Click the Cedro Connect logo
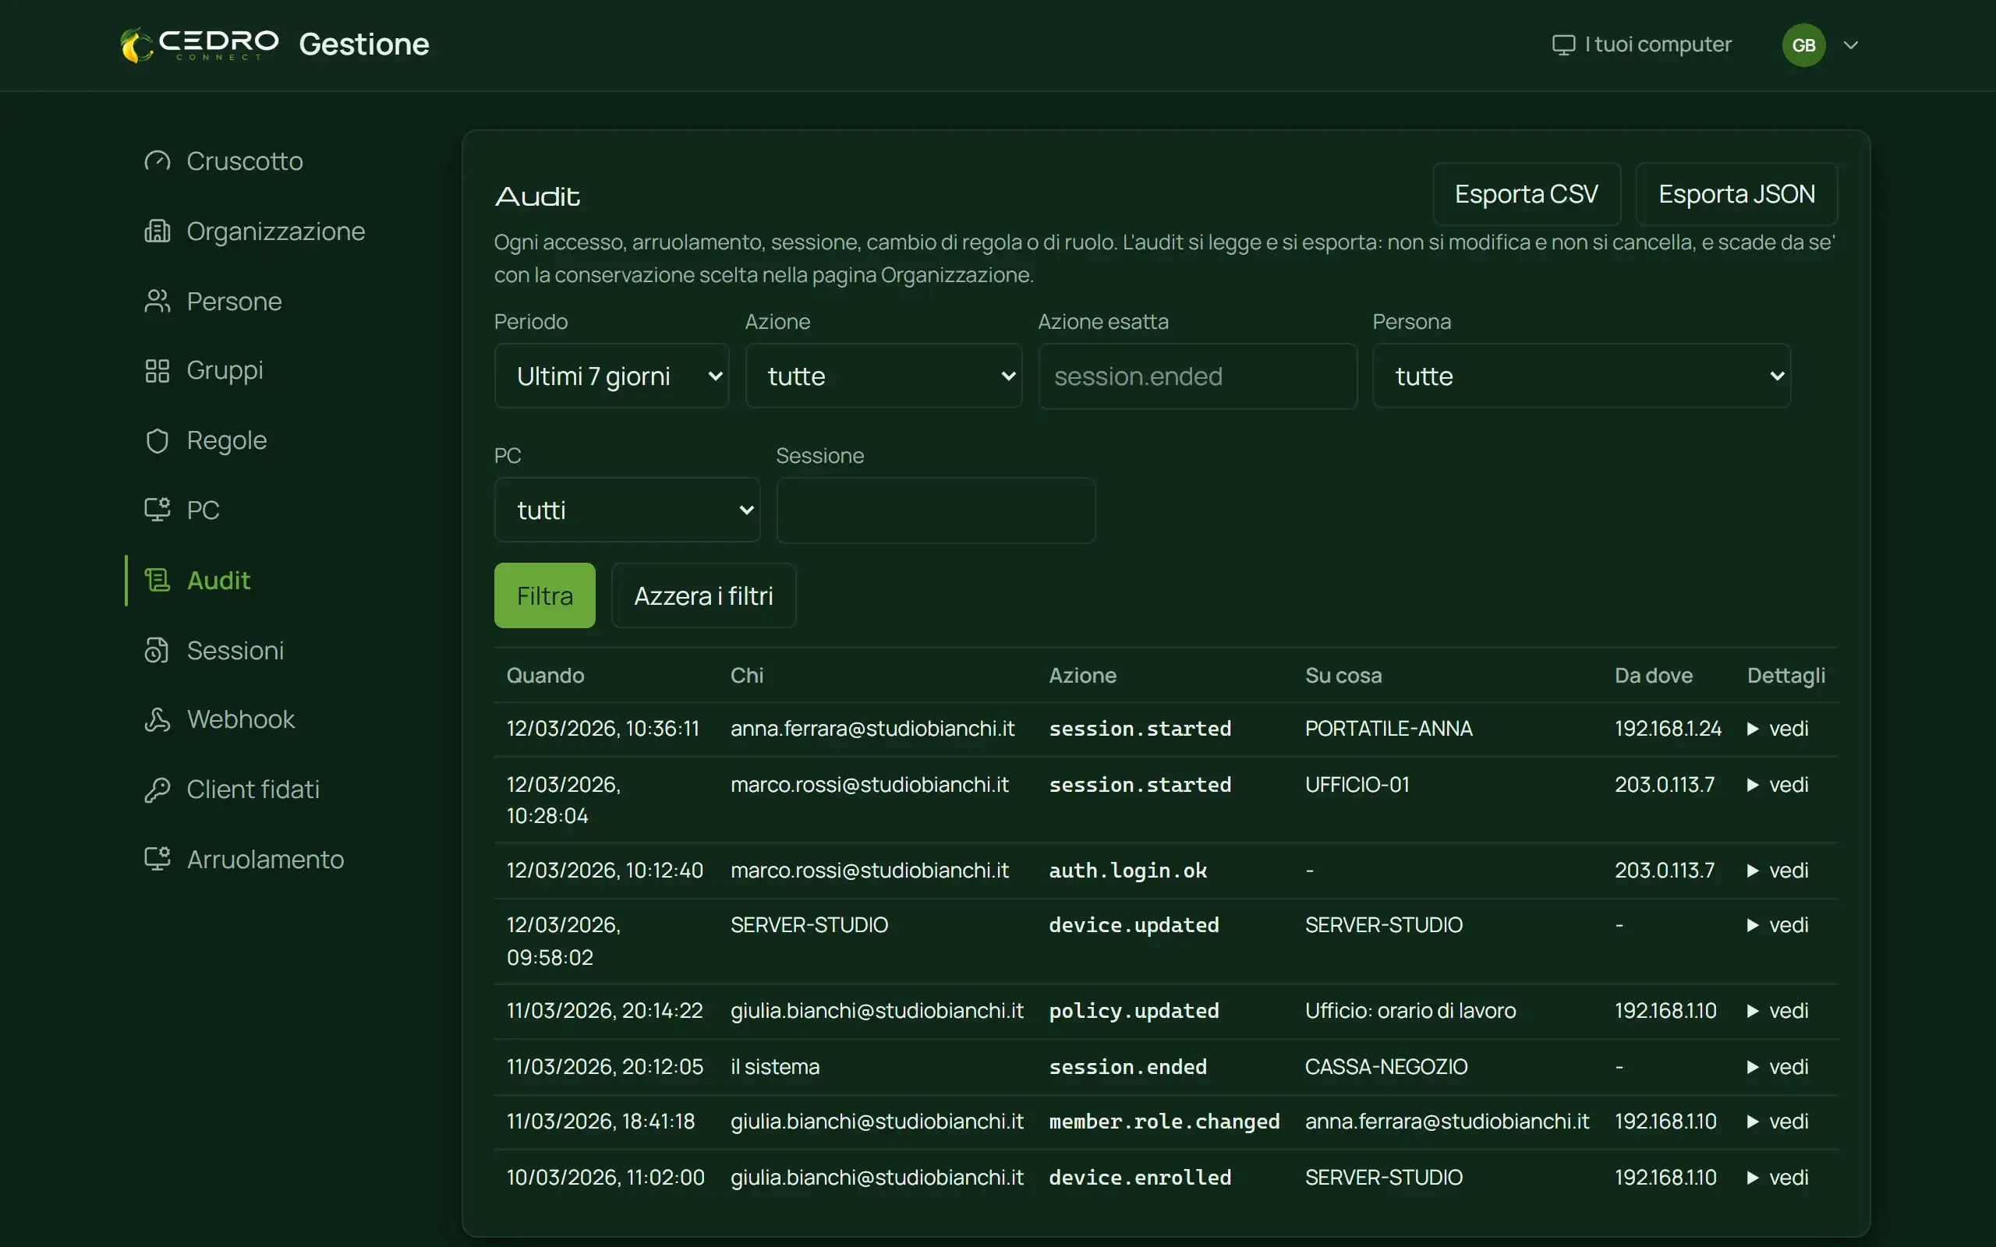1996x1247 pixels. click(x=200, y=44)
